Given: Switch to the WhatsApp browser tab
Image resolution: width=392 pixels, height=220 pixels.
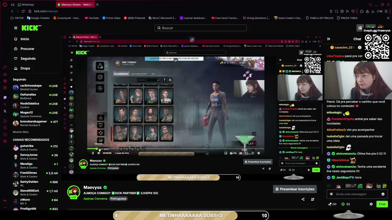Looking at the screenshot, I should (26, 5).
